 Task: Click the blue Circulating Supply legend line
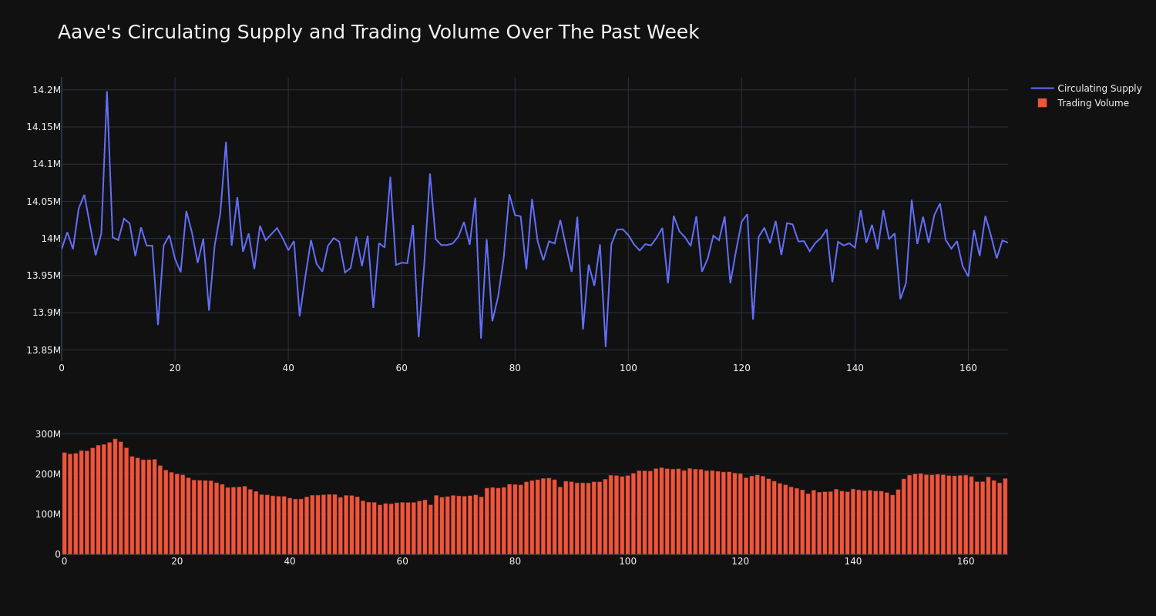tap(1042, 89)
